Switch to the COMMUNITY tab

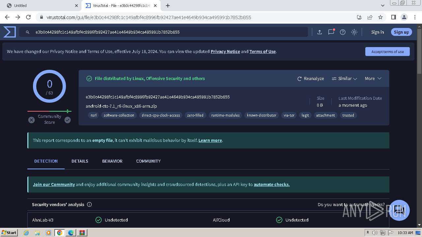click(148, 161)
